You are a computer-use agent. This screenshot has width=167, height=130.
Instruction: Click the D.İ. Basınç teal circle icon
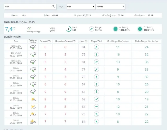[140, 29]
